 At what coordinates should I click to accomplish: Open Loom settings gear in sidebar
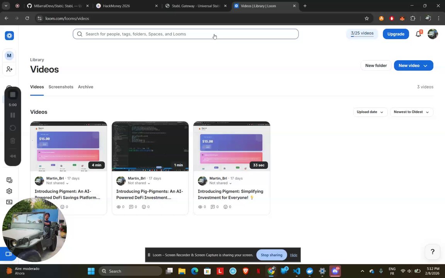(x=9, y=191)
